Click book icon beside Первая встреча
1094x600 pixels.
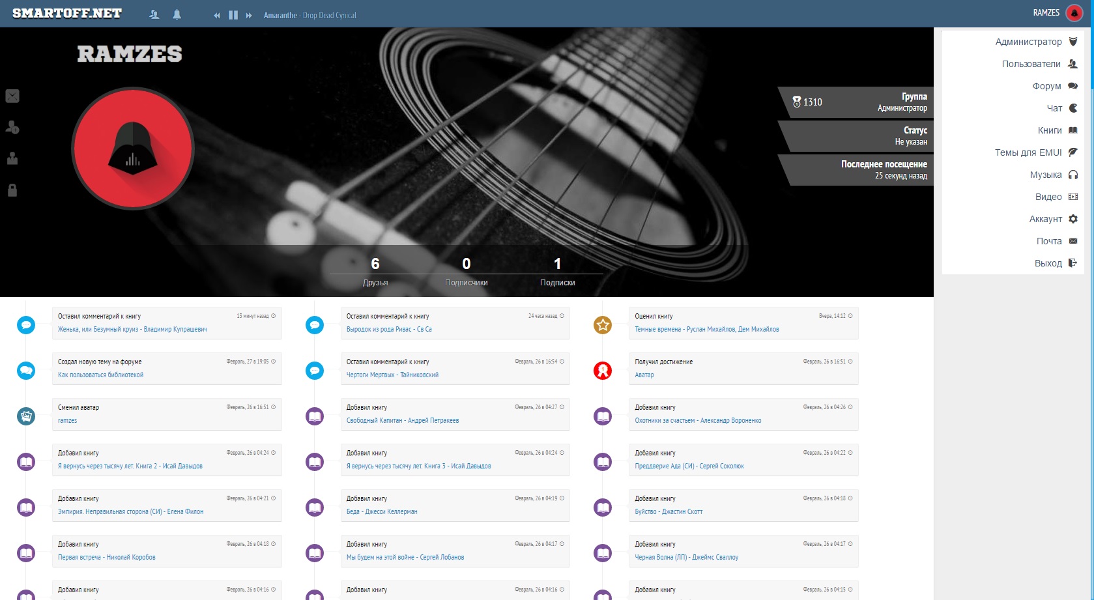tap(26, 552)
